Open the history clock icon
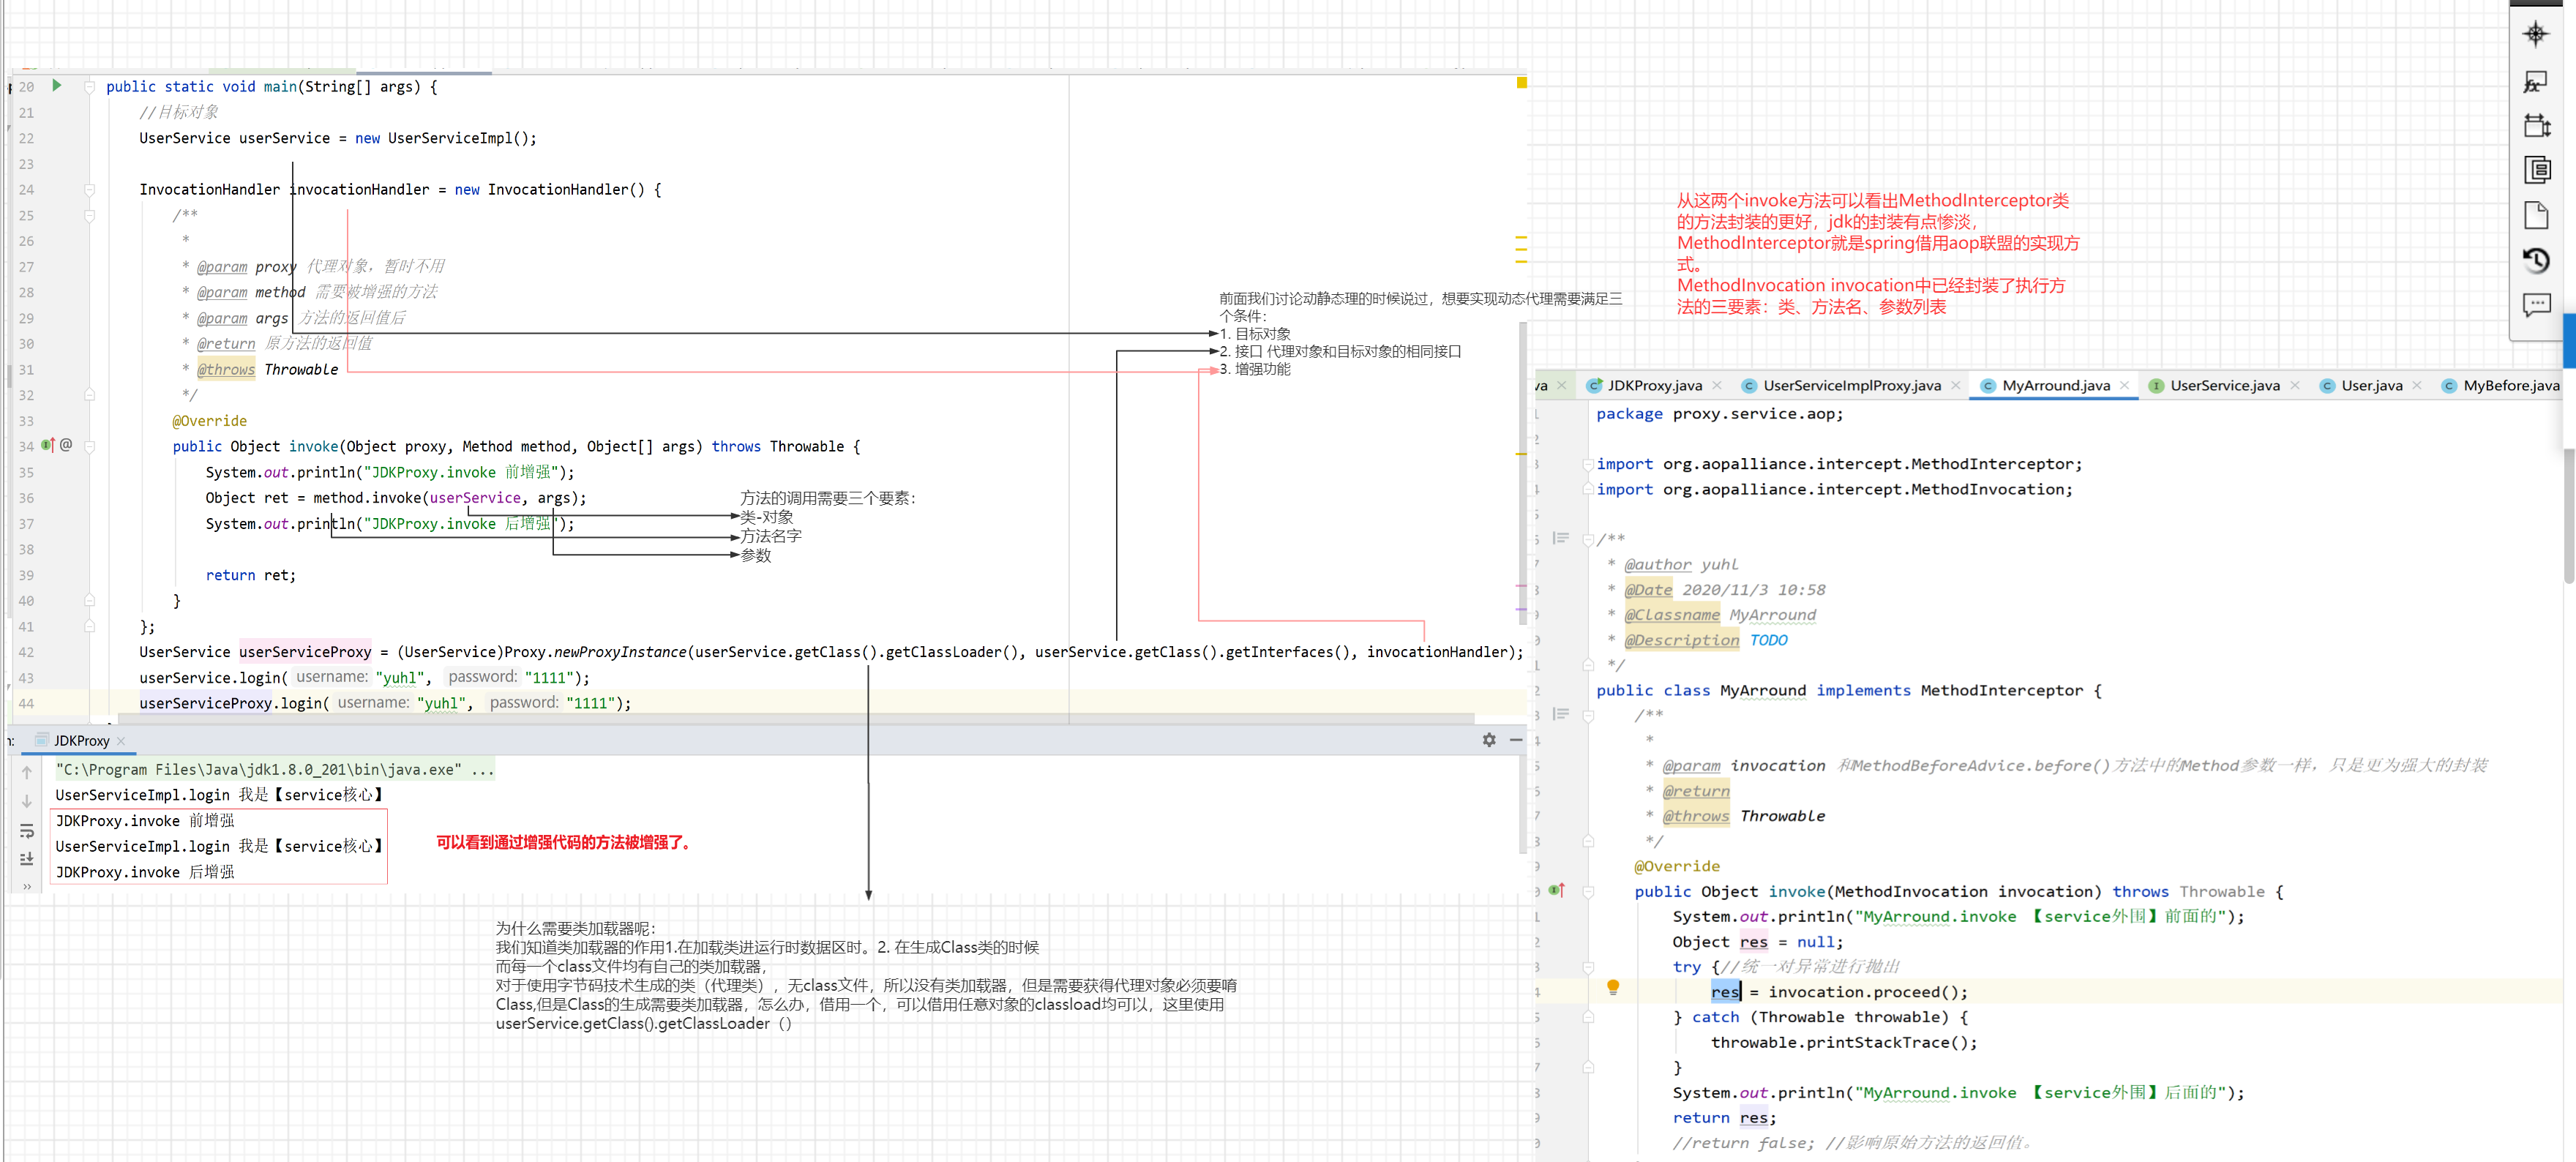Screen dimensions: 2576x1162 [x=2536, y=260]
